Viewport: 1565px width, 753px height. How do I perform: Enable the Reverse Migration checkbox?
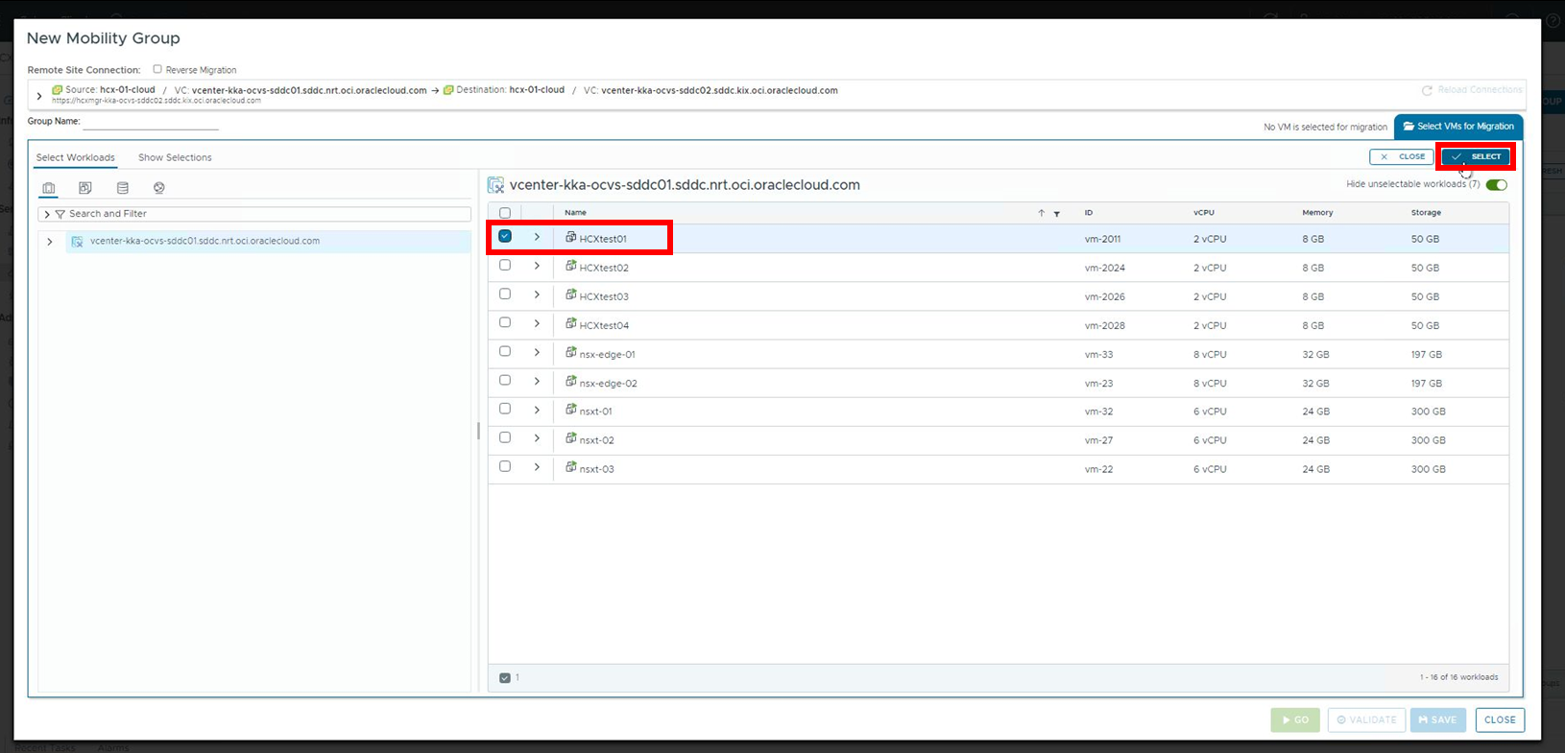click(157, 69)
